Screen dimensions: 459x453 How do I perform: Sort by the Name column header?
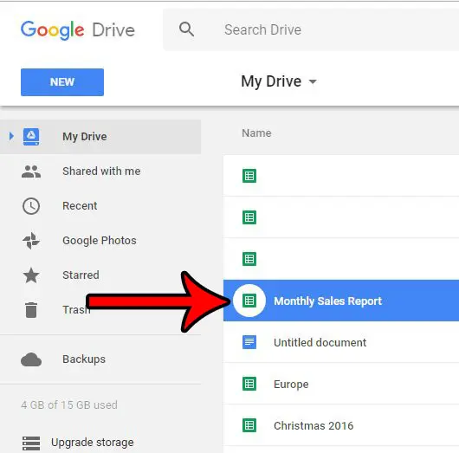pyautogui.click(x=256, y=133)
